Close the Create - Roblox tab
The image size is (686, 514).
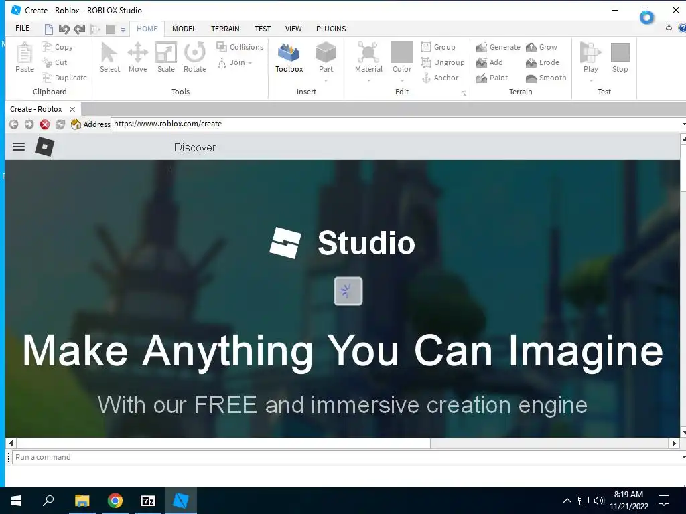click(x=72, y=109)
